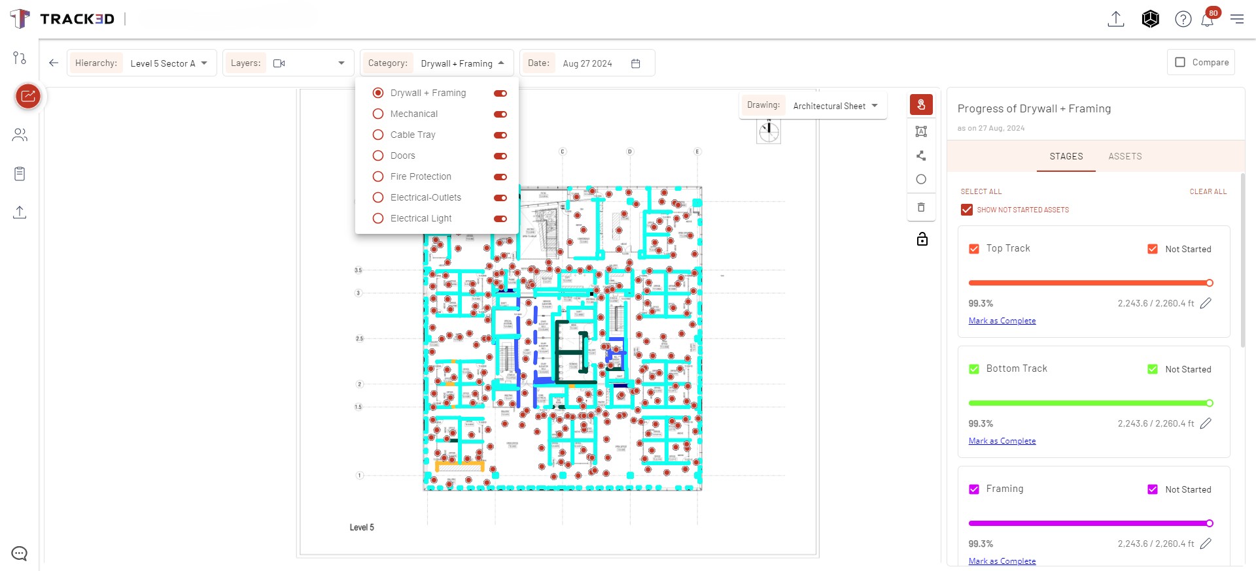Uncheck the Top Track stage checkbox
This screenshot has width=1256, height=571.
pyautogui.click(x=974, y=249)
